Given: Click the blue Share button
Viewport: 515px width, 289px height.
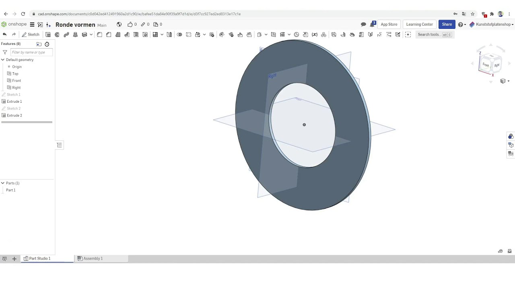Looking at the screenshot, I should tap(447, 24).
